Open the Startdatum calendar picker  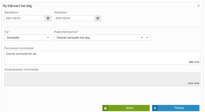click(48, 18)
